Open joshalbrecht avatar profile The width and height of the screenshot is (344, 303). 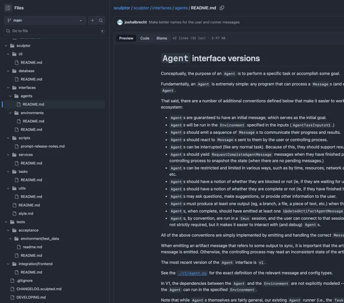click(x=120, y=22)
